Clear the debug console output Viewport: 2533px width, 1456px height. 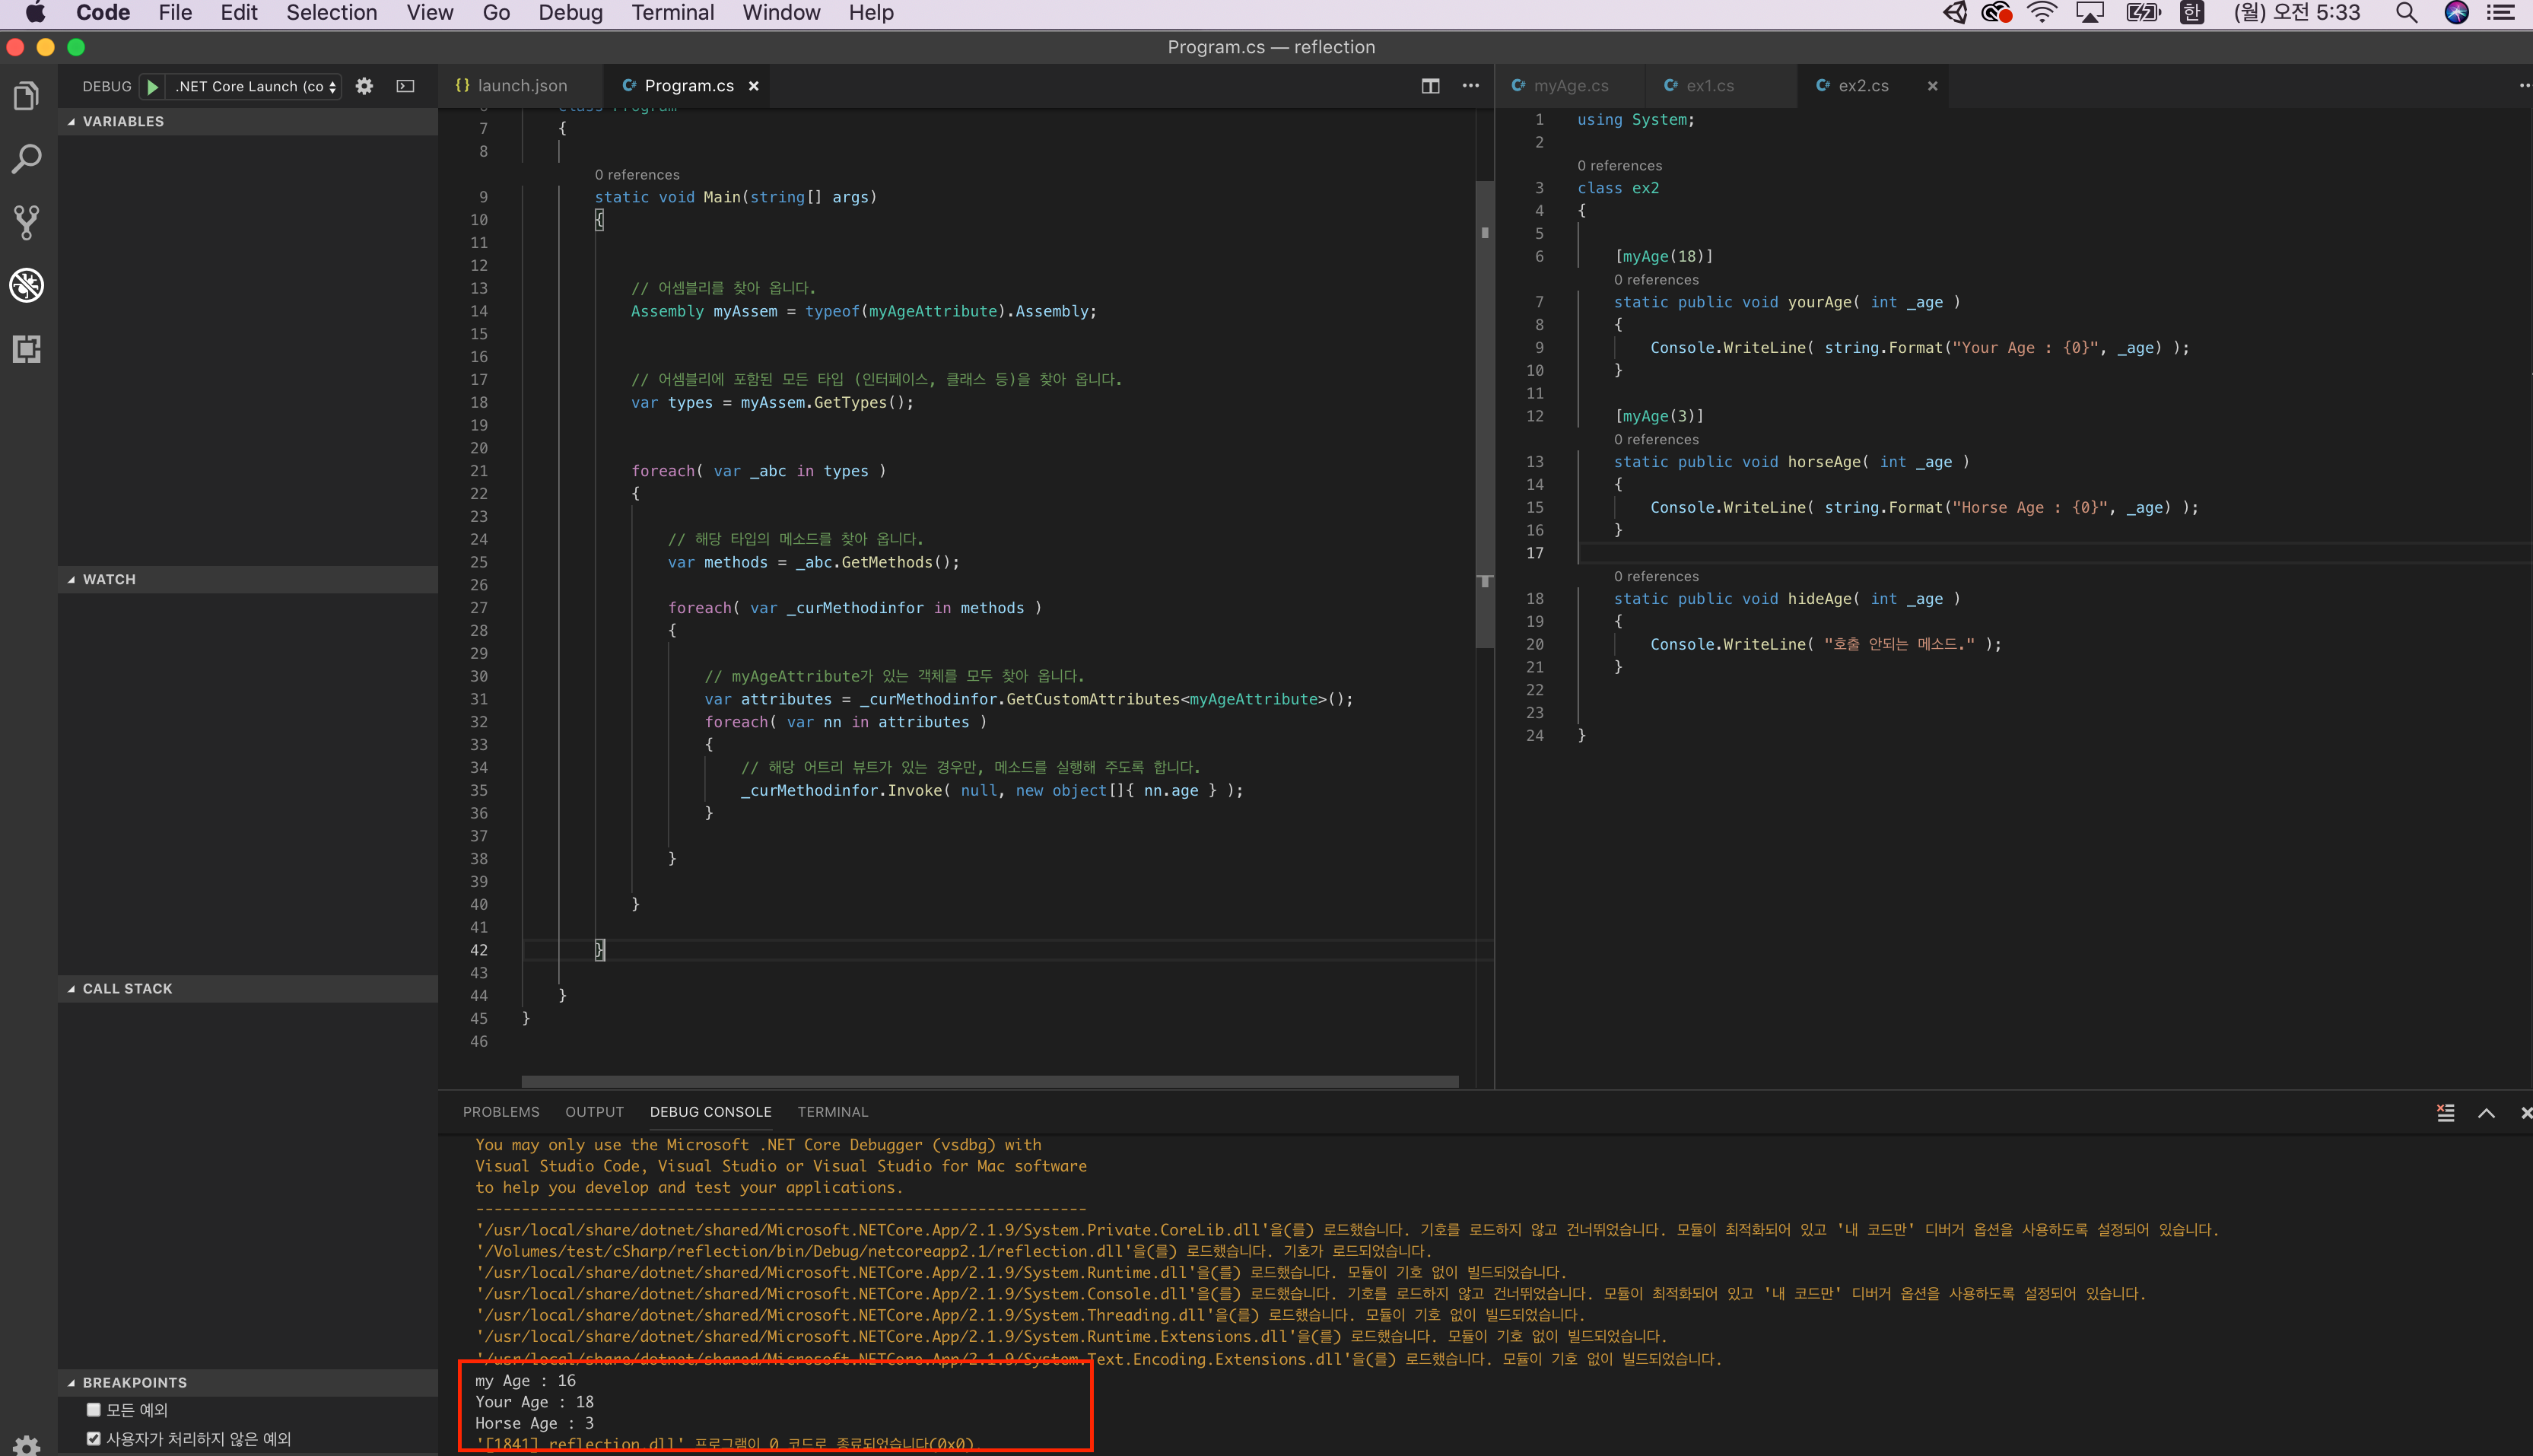point(2445,1113)
